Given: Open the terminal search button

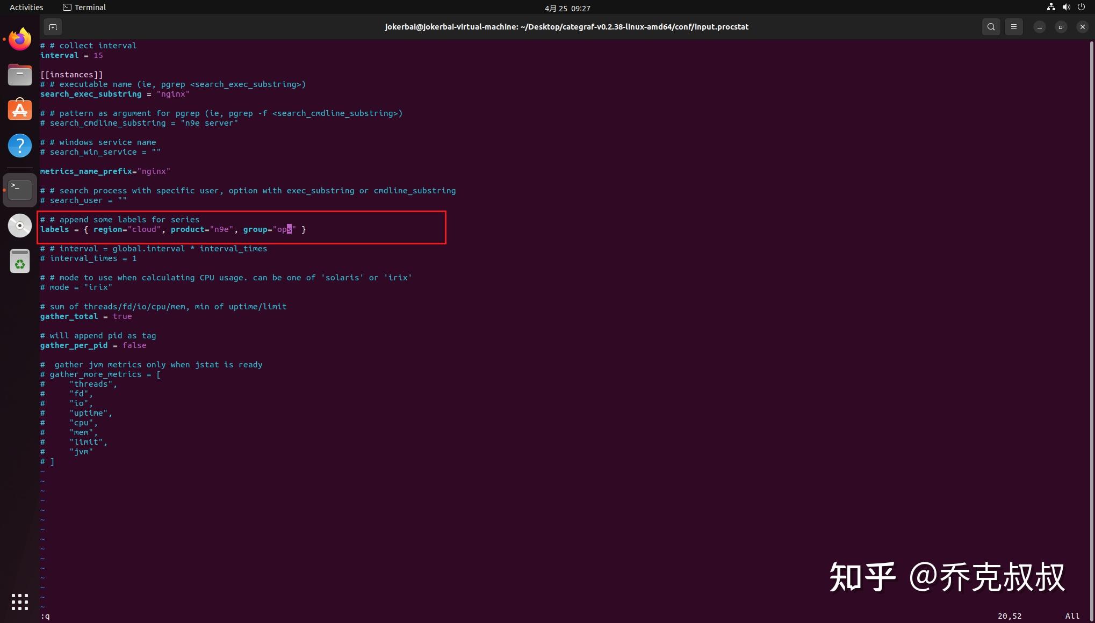Looking at the screenshot, I should click(991, 27).
